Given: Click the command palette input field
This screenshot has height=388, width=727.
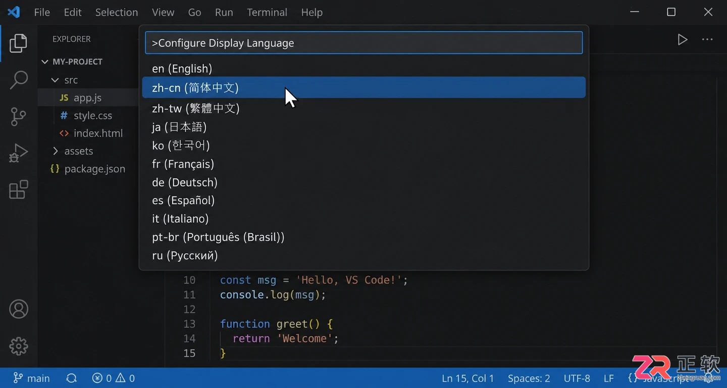Looking at the screenshot, I should click(x=364, y=43).
